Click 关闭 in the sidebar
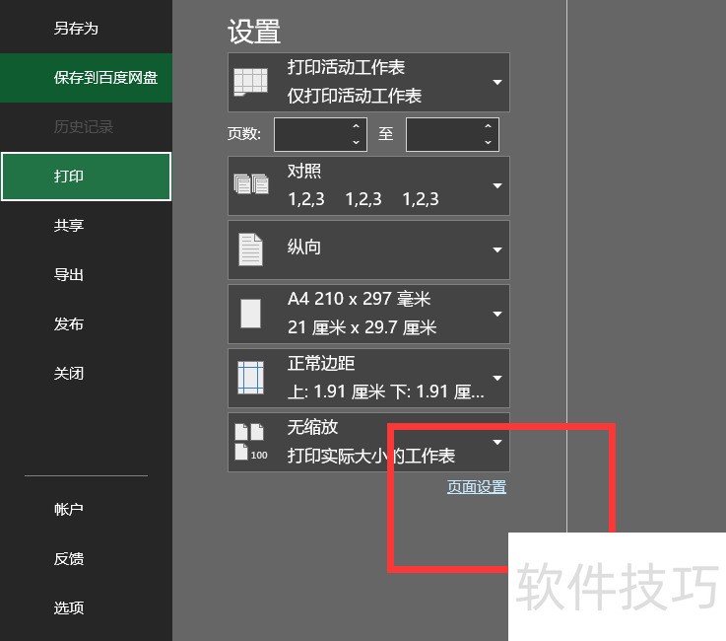726x641 pixels. [69, 373]
